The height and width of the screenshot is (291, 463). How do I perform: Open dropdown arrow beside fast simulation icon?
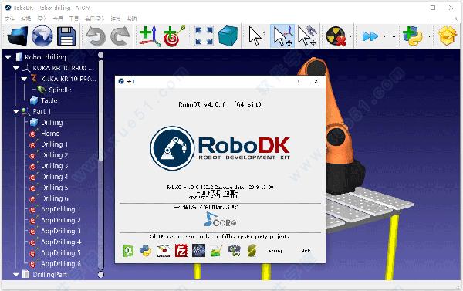click(384, 36)
